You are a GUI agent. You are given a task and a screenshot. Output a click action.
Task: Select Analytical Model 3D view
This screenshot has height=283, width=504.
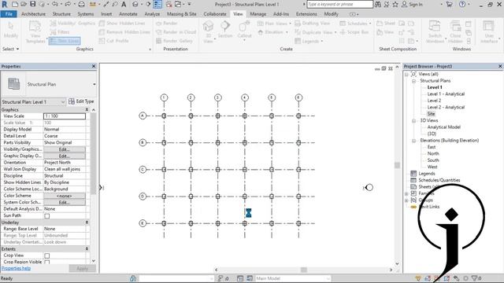pyautogui.click(x=444, y=127)
